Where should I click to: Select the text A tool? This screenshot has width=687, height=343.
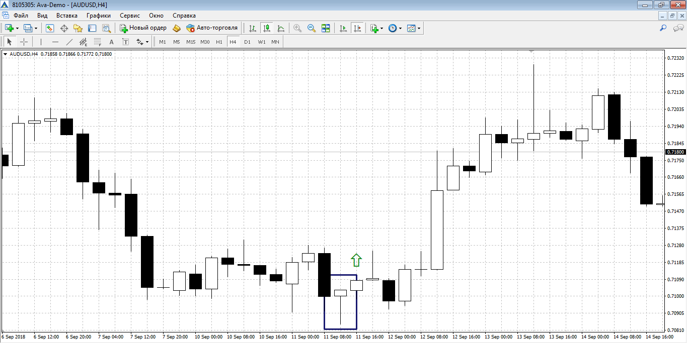pyautogui.click(x=112, y=42)
